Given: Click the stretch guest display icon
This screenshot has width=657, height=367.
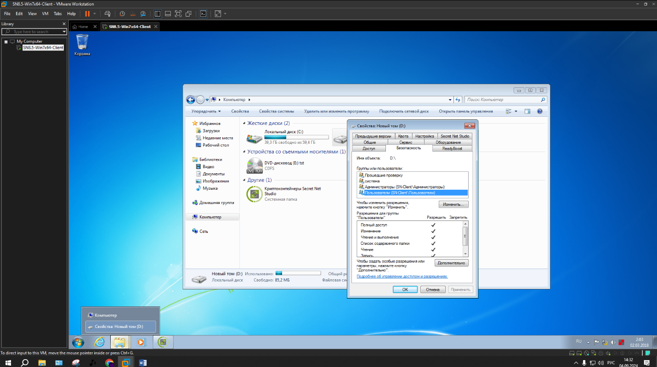Looking at the screenshot, I should (x=218, y=14).
